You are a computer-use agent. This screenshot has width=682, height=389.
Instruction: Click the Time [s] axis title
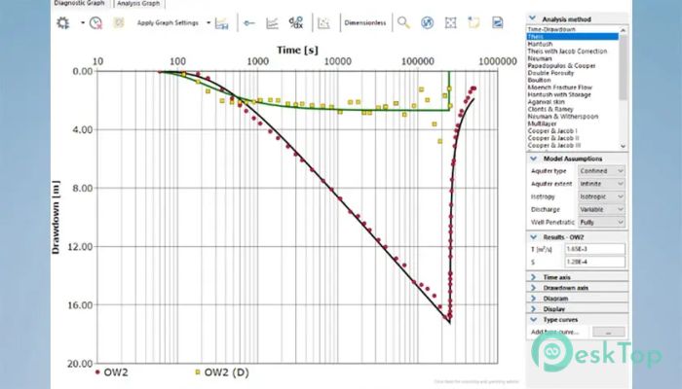297,50
